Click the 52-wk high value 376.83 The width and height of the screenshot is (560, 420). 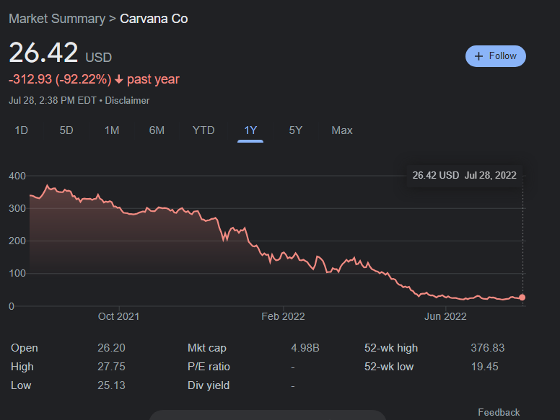click(x=488, y=348)
